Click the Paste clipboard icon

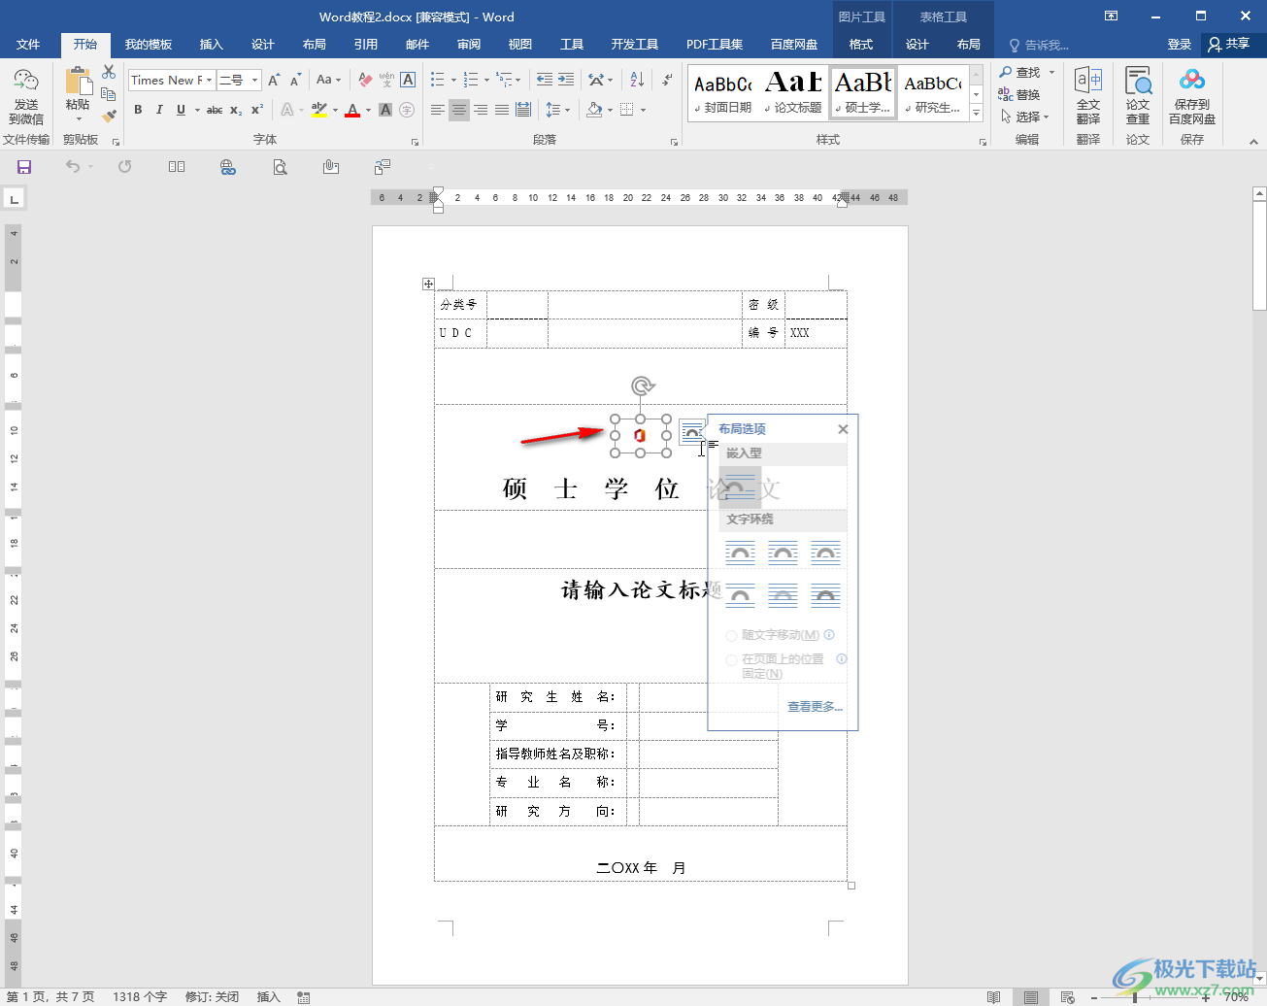pos(78,82)
